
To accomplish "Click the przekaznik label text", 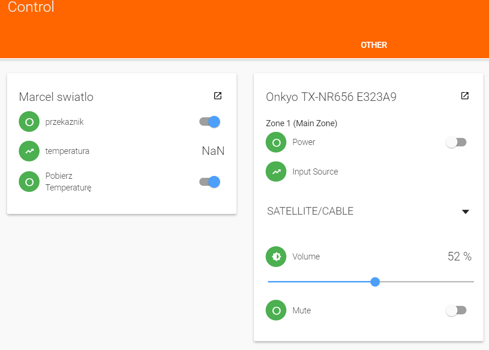I will (64, 122).
